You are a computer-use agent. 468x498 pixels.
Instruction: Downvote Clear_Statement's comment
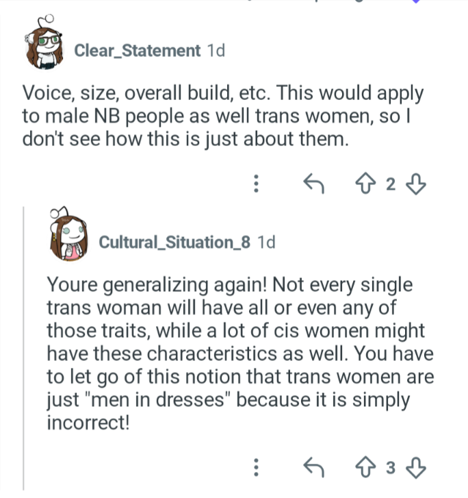pyautogui.click(x=415, y=184)
